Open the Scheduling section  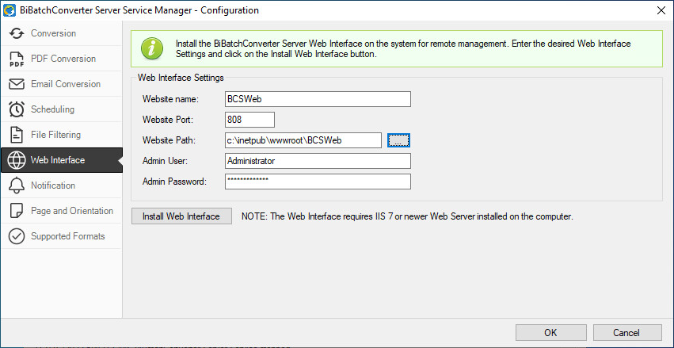pos(62,109)
